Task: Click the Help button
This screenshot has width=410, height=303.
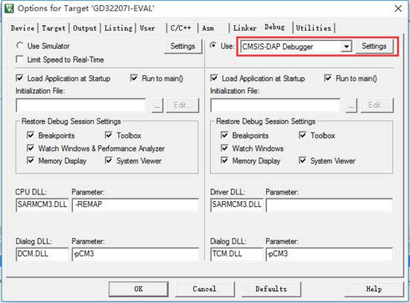Action: (x=374, y=289)
